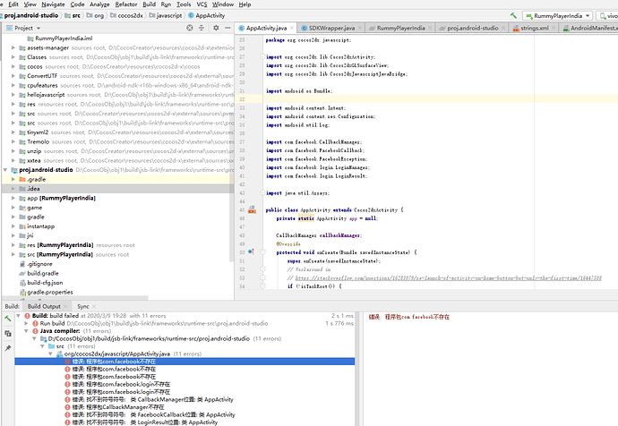
Task: Open the Help menu
Action: point(245,4)
